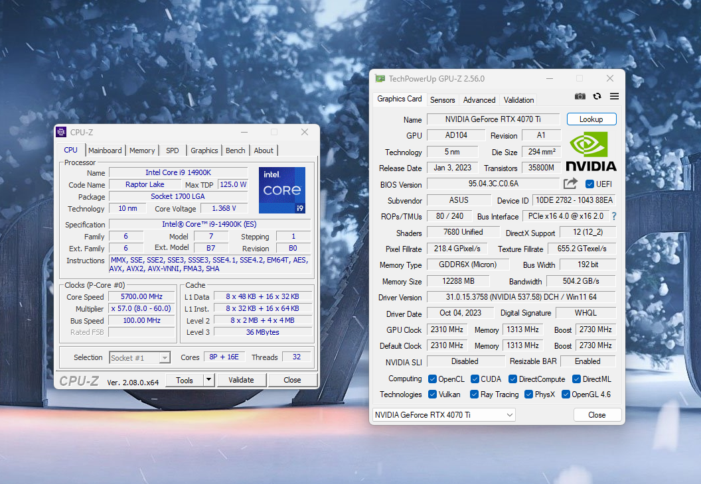Click the Shaders value 7680 Unified
Viewport: 701px width, 484px height.
click(x=463, y=232)
